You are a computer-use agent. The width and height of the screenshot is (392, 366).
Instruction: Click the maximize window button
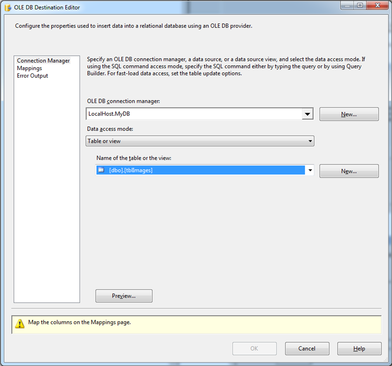click(360, 6)
